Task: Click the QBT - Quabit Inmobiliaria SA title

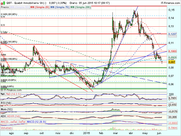Action: pyautogui.click(x=26, y=3)
